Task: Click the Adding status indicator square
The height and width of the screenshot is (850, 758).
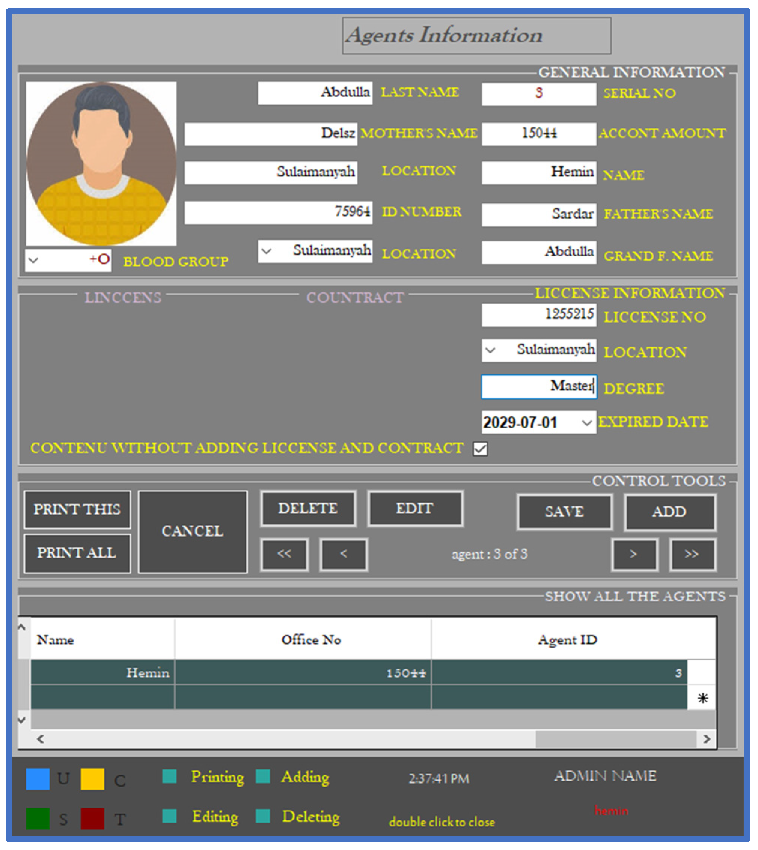Action: point(264,777)
